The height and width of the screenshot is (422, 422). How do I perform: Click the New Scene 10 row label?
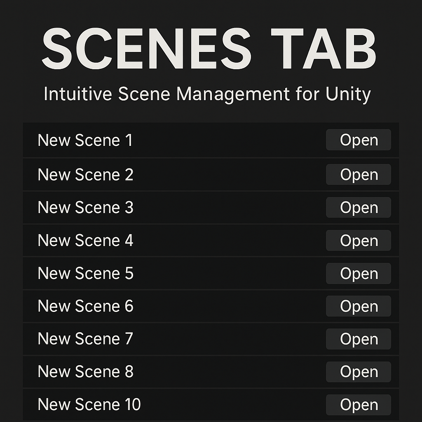(89, 404)
